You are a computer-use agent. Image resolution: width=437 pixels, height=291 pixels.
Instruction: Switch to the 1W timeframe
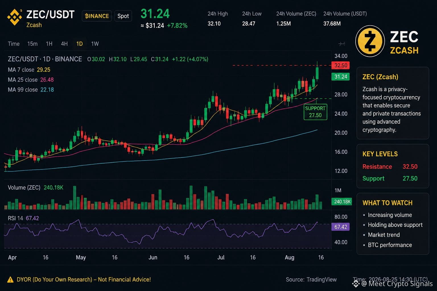95,44
